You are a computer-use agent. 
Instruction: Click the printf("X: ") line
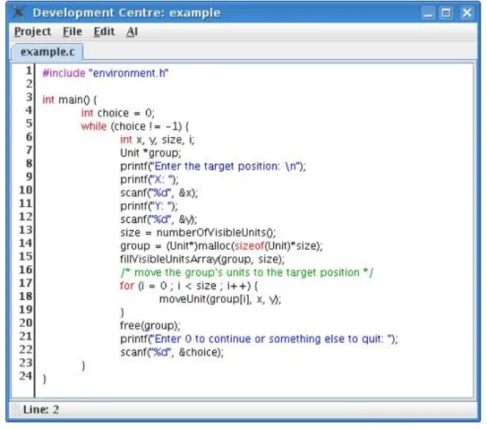pyautogui.click(x=150, y=179)
